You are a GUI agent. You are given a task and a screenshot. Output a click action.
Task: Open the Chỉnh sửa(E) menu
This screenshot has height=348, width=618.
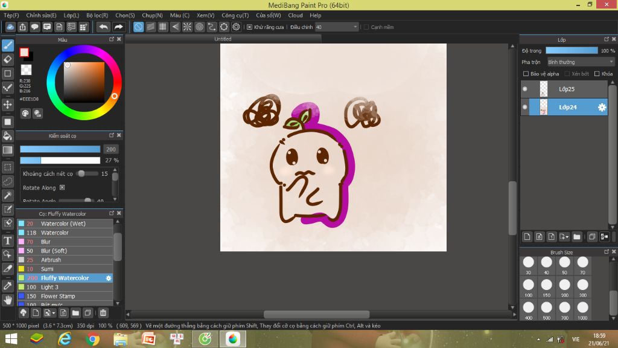coord(41,15)
